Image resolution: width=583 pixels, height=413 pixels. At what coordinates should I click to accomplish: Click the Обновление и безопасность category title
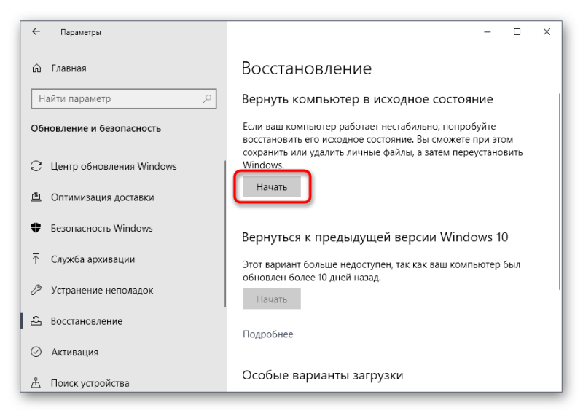[96, 129]
